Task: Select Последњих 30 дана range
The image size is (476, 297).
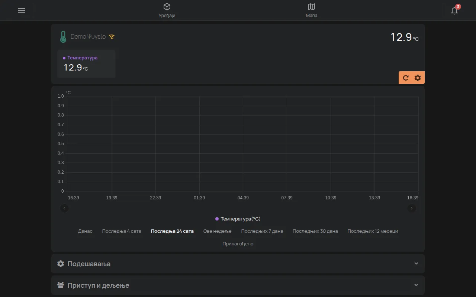Action: click(x=315, y=231)
